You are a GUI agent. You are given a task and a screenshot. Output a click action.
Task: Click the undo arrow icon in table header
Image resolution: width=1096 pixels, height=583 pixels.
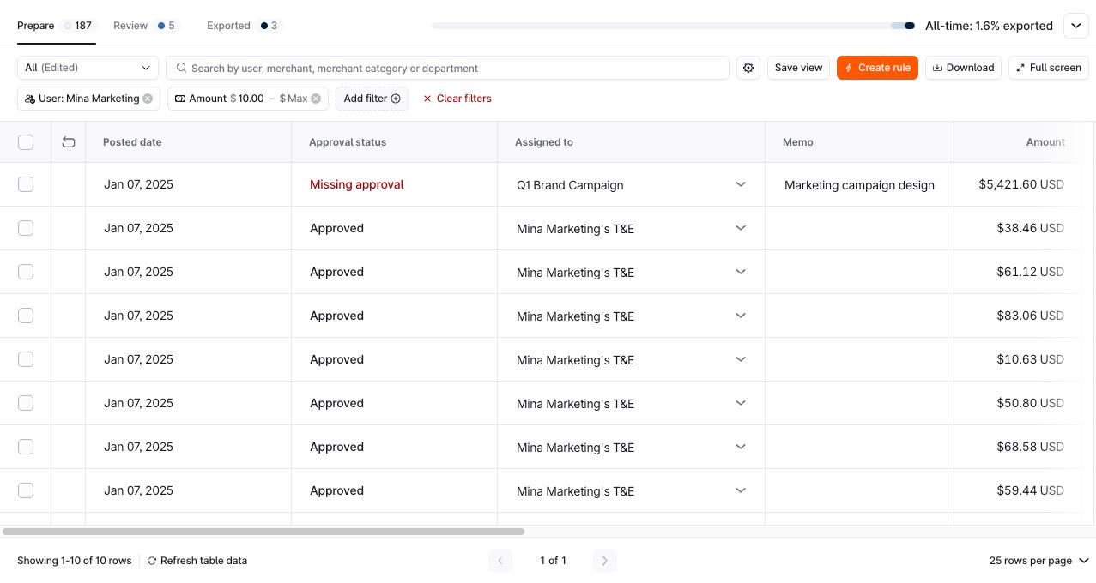pos(69,142)
